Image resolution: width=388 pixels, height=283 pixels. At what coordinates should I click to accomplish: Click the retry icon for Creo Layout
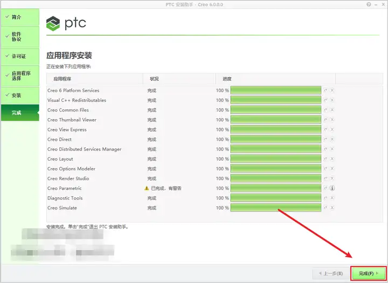325,158
